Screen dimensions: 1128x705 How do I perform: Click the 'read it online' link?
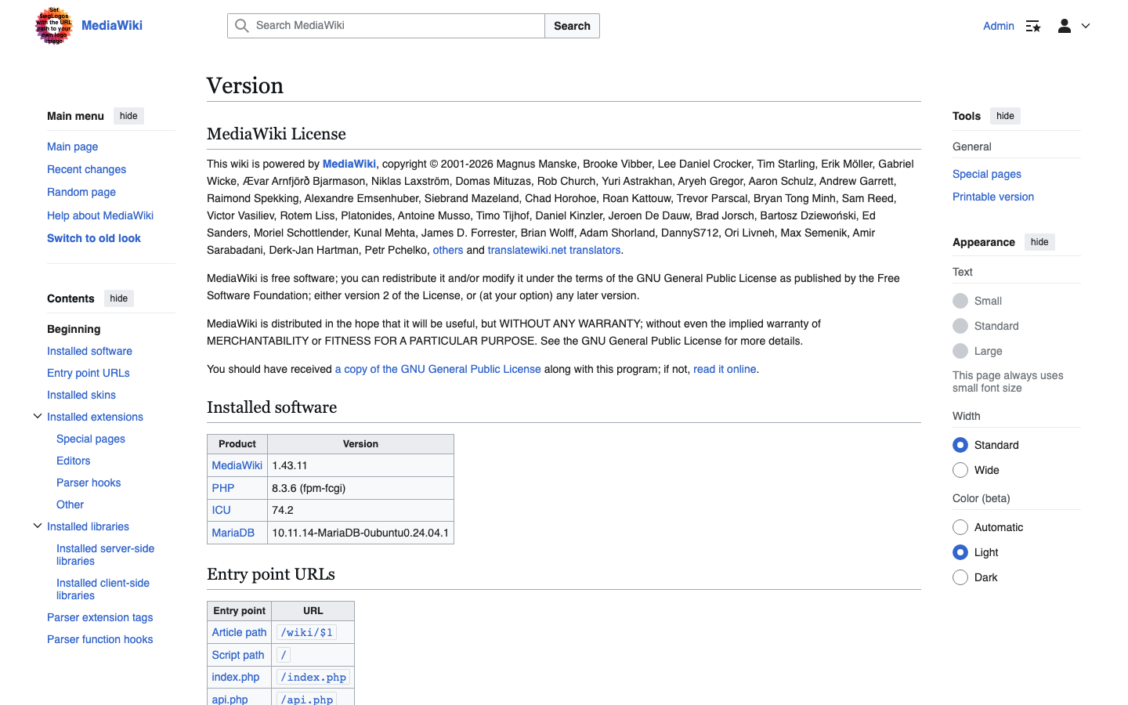[x=725, y=369]
